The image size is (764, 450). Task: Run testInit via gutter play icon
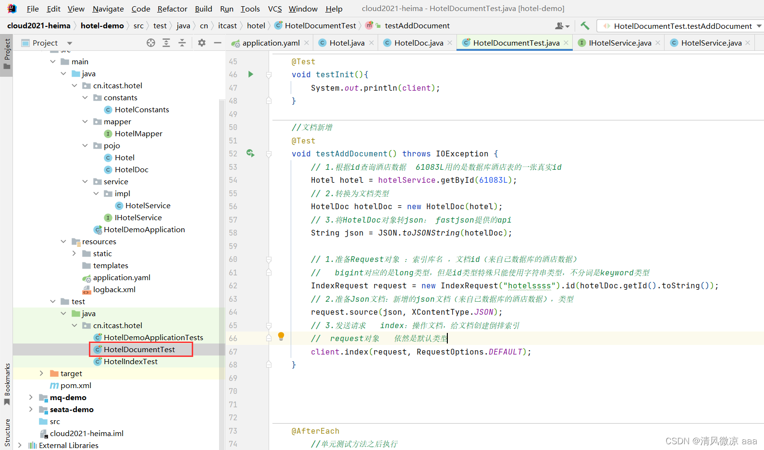coord(250,74)
